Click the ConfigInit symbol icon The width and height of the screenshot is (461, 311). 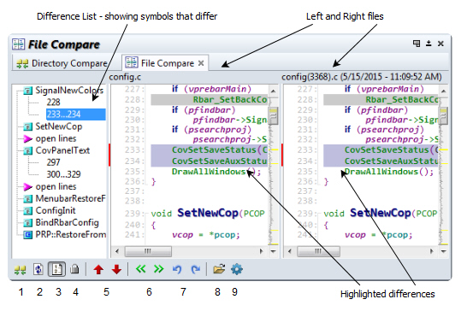coord(28,211)
